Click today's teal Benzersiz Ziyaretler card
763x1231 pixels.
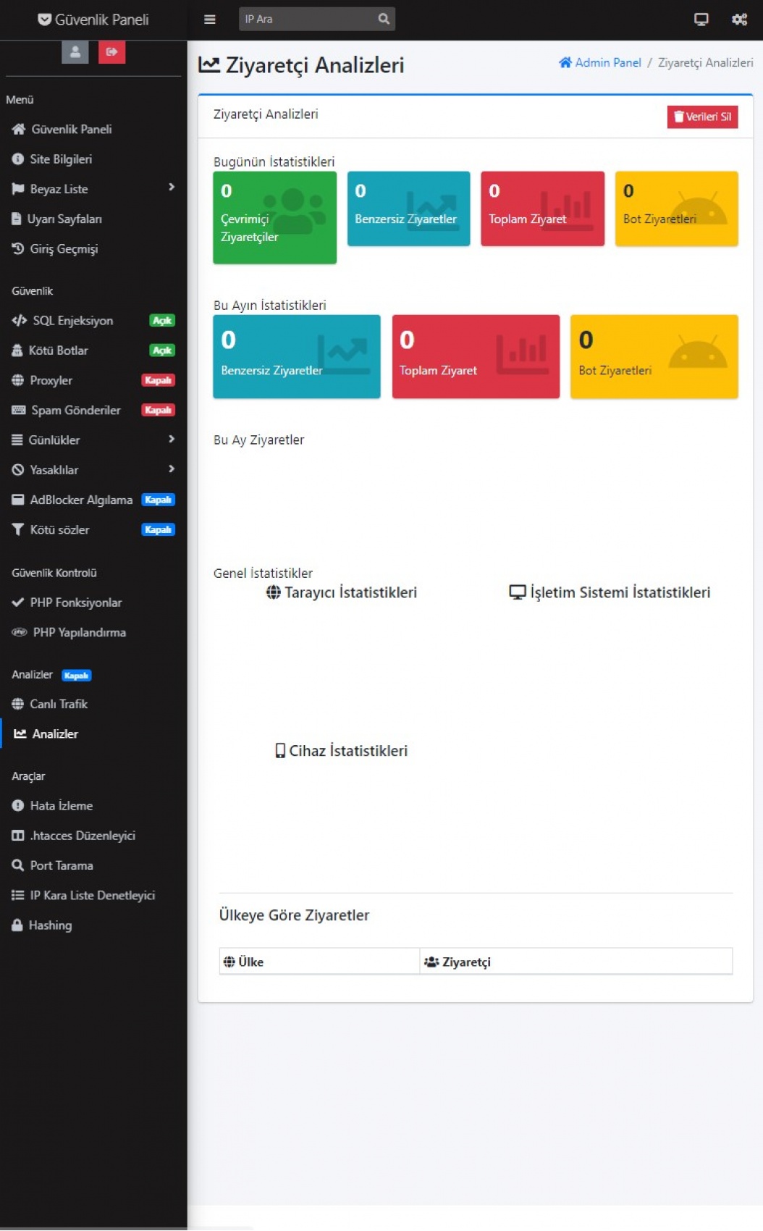408,209
